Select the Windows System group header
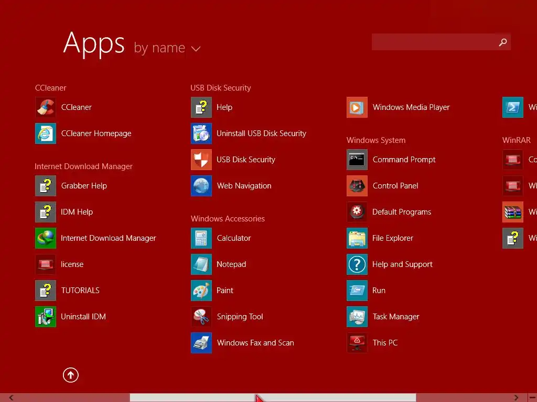The height and width of the screenshot is (402, 537). point(376,140)
